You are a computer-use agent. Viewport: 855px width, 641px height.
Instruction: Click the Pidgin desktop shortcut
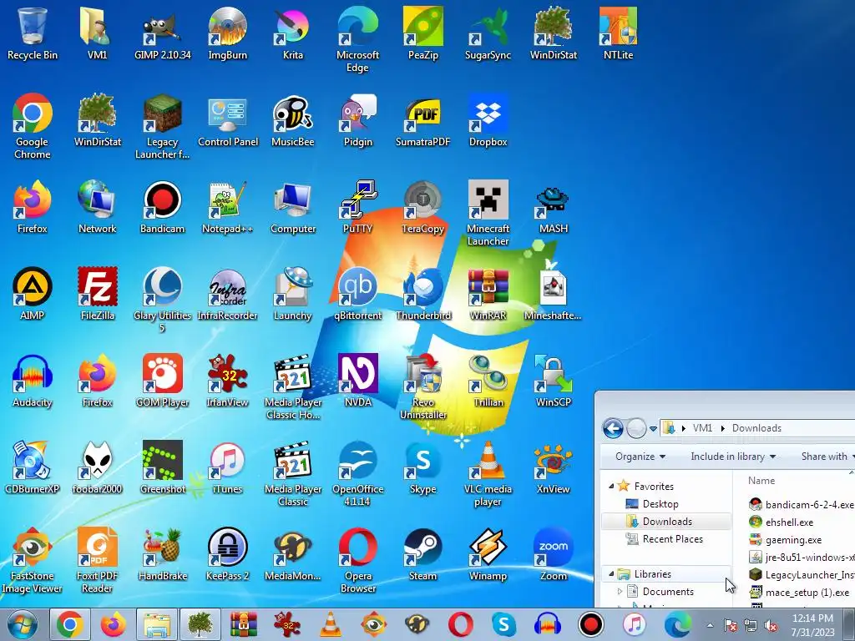[x=358, y=120]
